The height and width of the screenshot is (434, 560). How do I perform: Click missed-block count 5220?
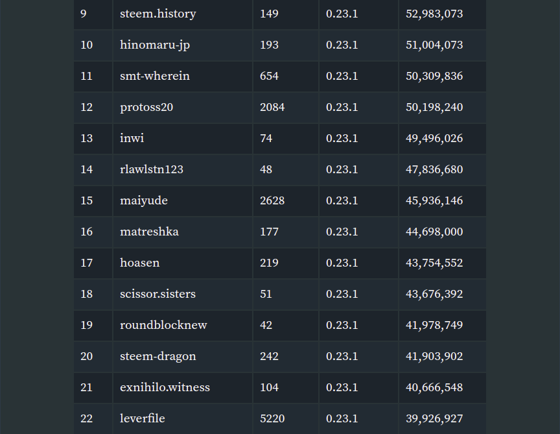tap(272, 418)
